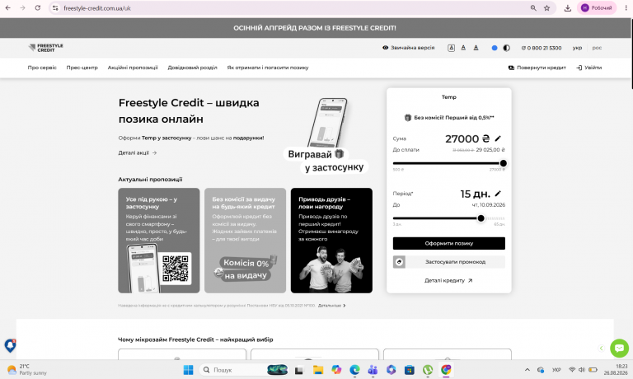Open File Explorer from the taskbar
Viewport: 633px width, 379px height.
(318, 370)
